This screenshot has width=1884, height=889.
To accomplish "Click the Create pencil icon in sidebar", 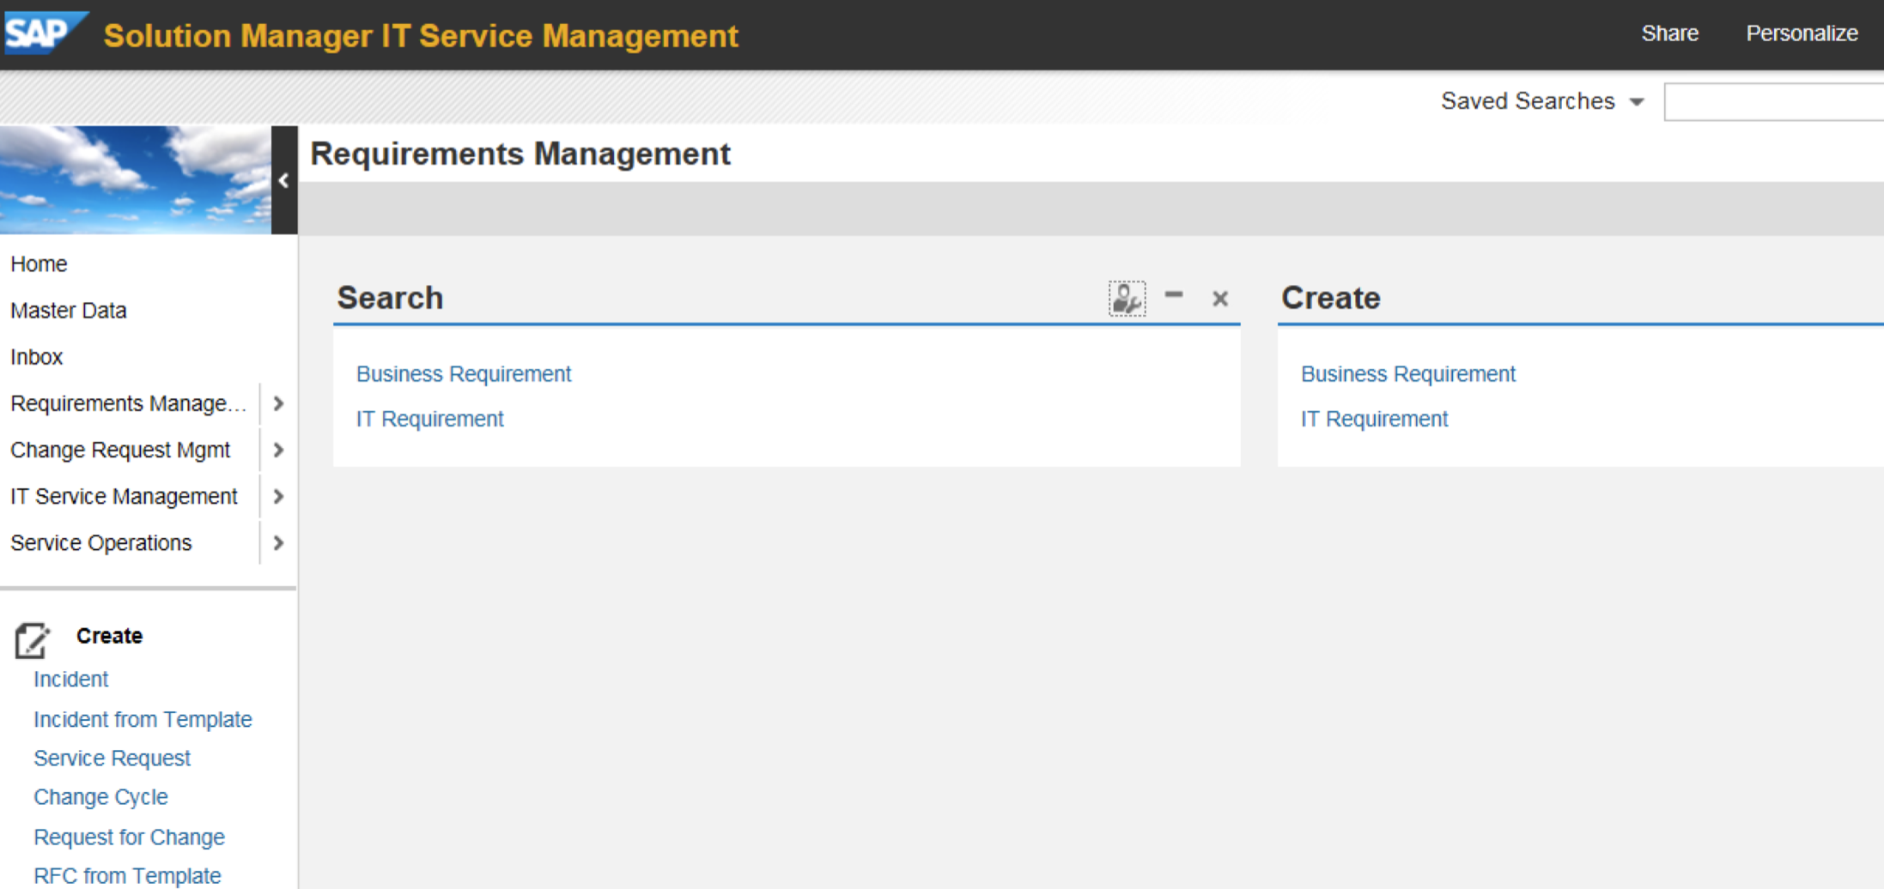I will click(33, 640).
